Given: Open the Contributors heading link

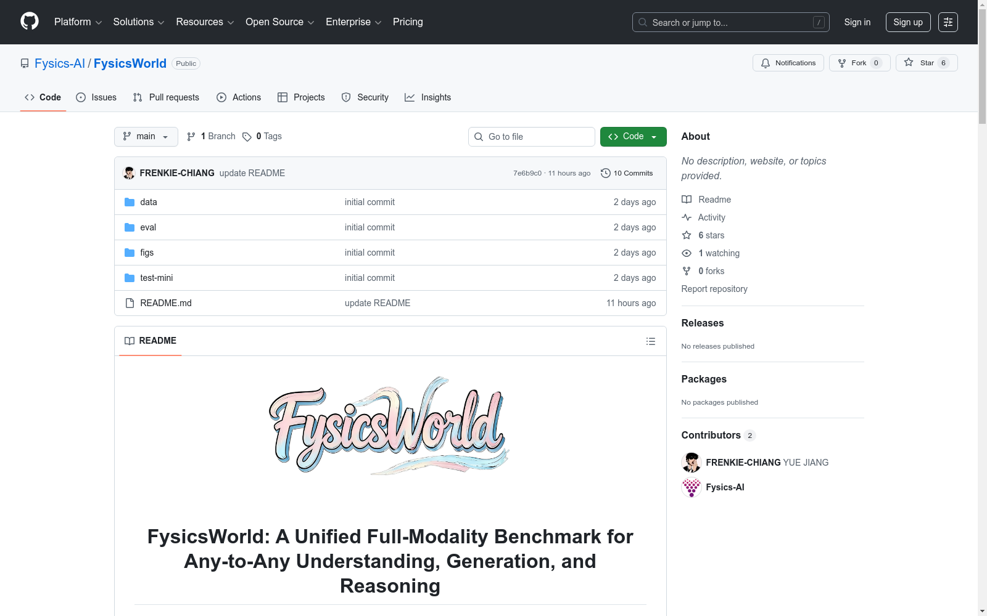Looking at the screenshot, I should tap(719, 435).
